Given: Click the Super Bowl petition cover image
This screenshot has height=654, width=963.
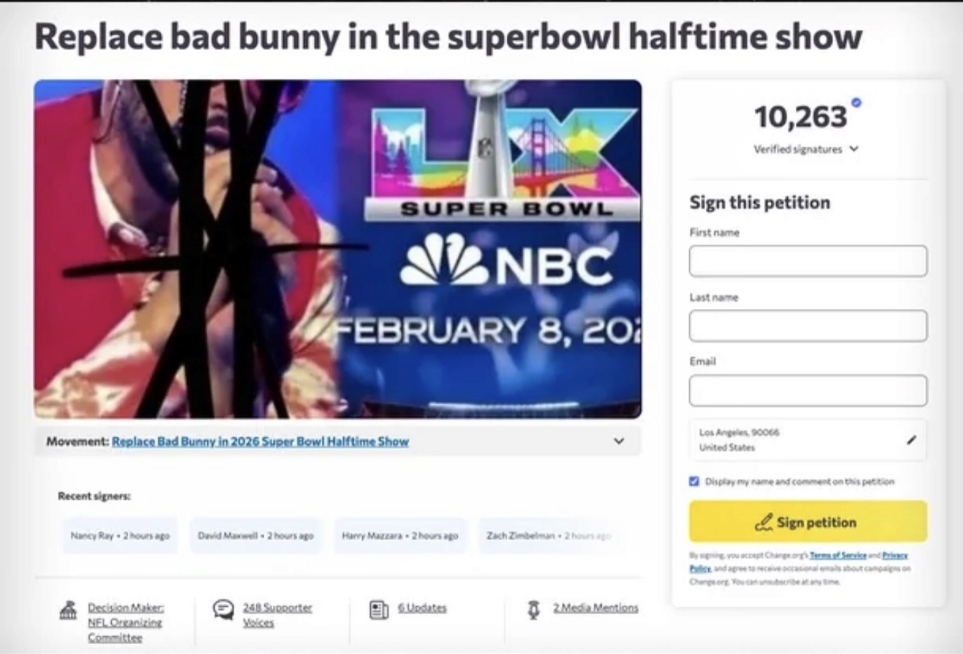Looking at the screenshot, I should (337, 249).
